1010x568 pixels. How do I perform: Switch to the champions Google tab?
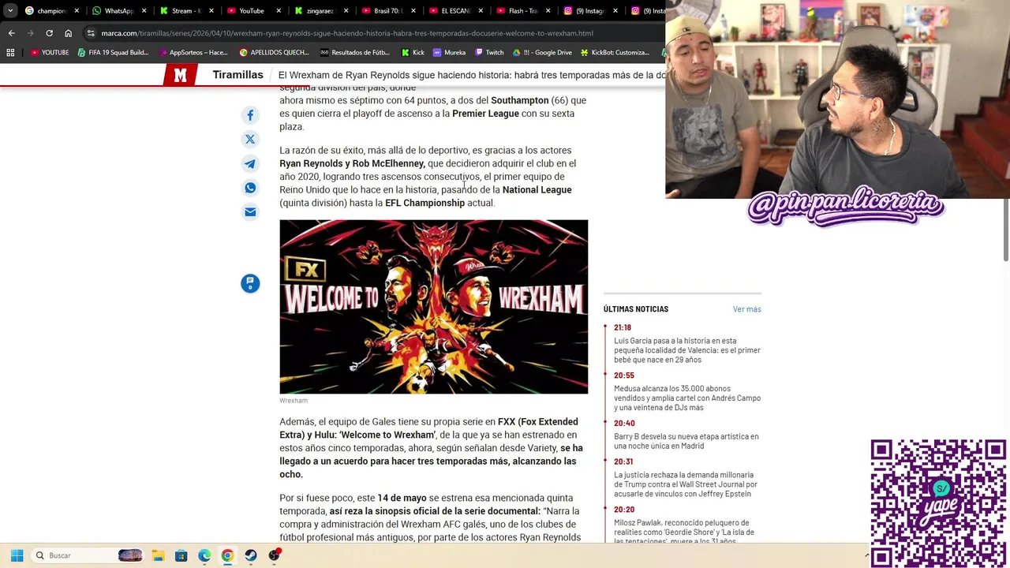50,11
